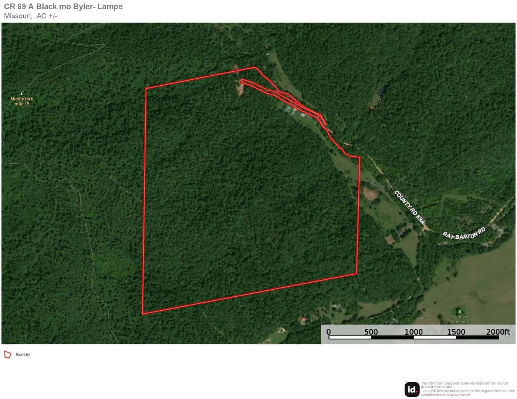Click the 1000 mark on the scale bar

click(x=413, y=332)
